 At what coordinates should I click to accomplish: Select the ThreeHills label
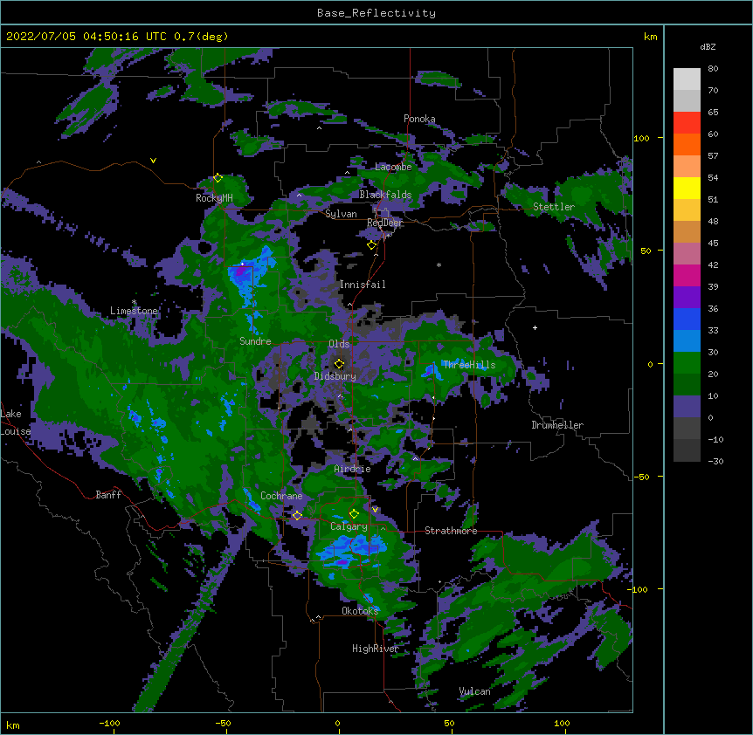(469, 365)
